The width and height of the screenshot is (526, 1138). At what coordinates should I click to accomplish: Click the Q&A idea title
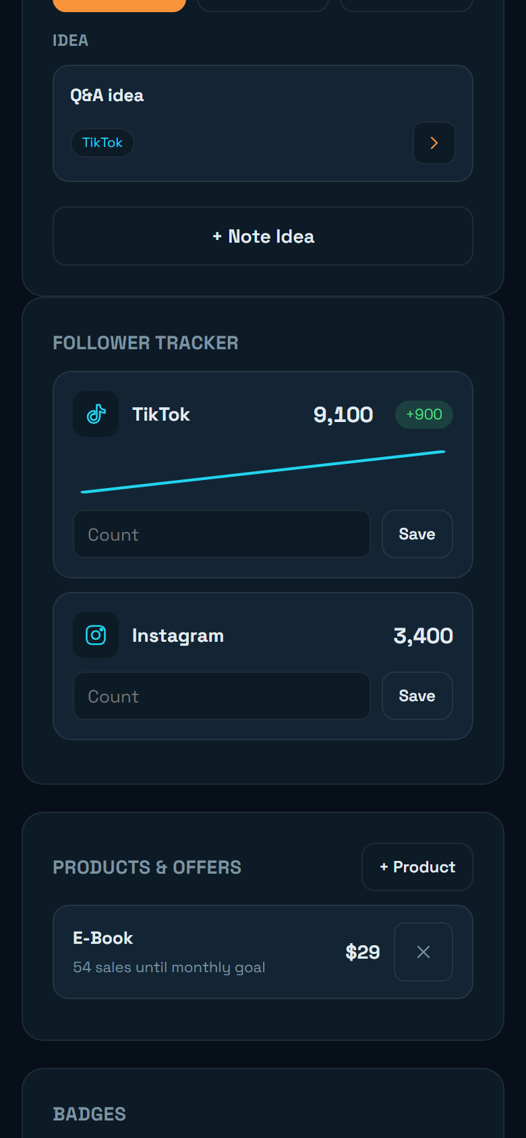[x=107, y=96]
